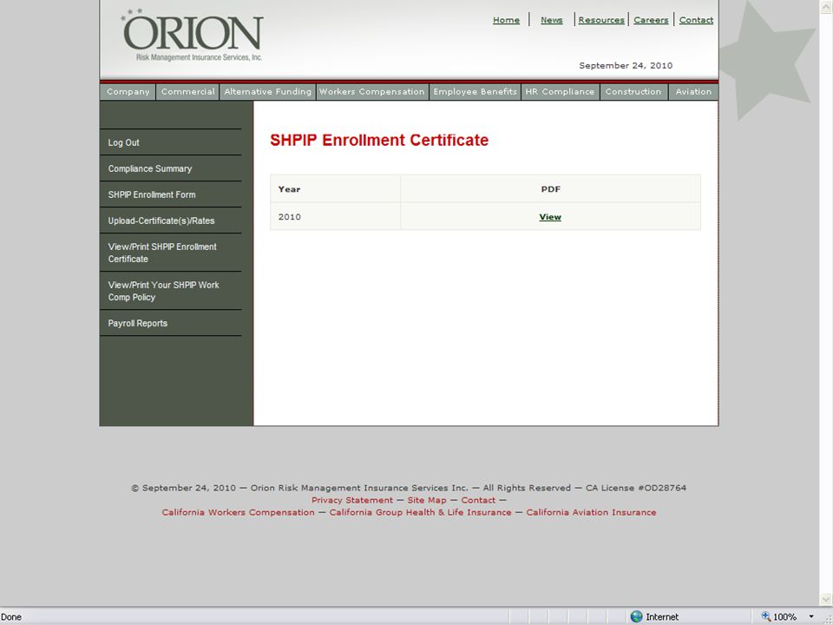Click the 2010 year cell
This screenshot has height=625, width=833.
335,216
